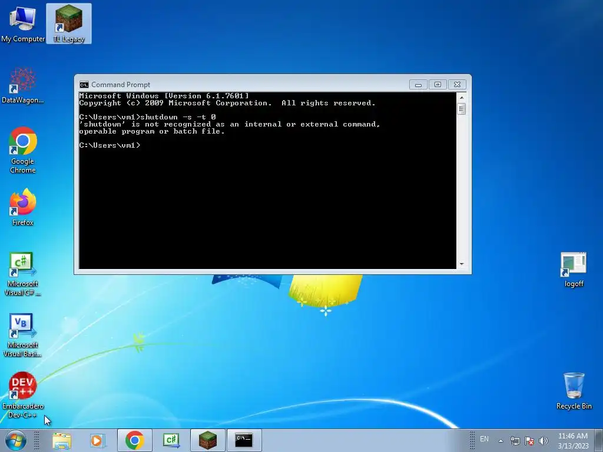Select the Recycle Bin icon
The image size is (603, 452).
574,391
